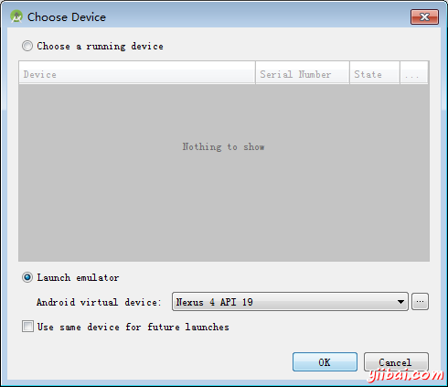
Task: Click the empty Nothing to show device list
Action: click(224, 173)
